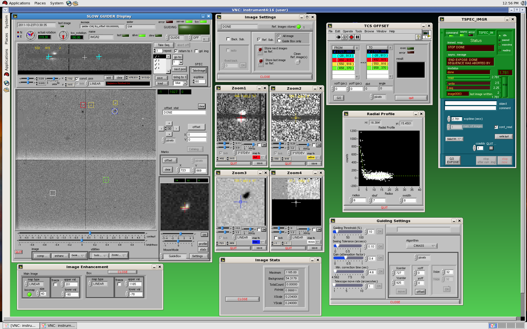This screenshot has height=329, width=527.
Task: Click Red Hat Applications icon in top panel
Action: click(5, 3)
